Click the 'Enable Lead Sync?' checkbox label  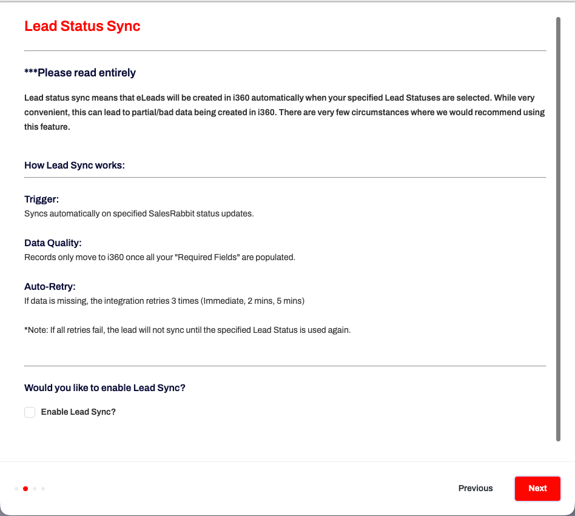coord(78,412)
